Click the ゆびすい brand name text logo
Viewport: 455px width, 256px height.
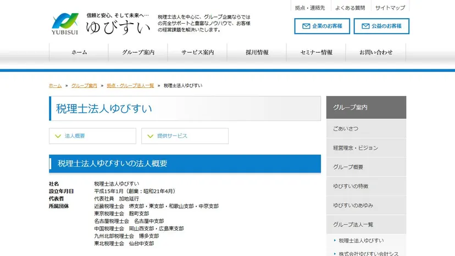[x=118, y=28]
